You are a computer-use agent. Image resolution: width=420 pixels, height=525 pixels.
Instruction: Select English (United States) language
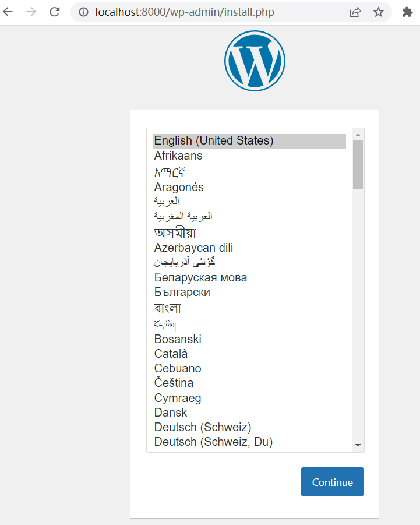[x=214, y=141]
